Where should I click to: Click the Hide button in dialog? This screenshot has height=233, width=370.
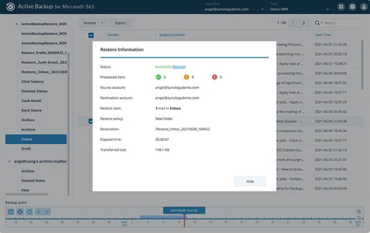tap(250, 181)
